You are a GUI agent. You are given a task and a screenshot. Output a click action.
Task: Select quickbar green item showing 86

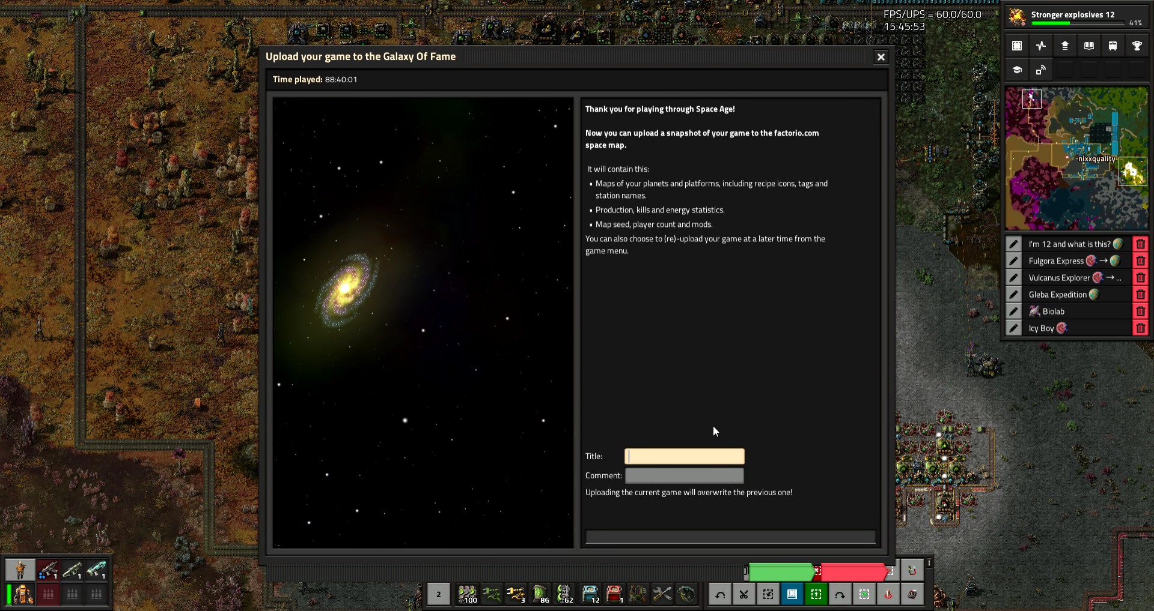click(540, 594)
